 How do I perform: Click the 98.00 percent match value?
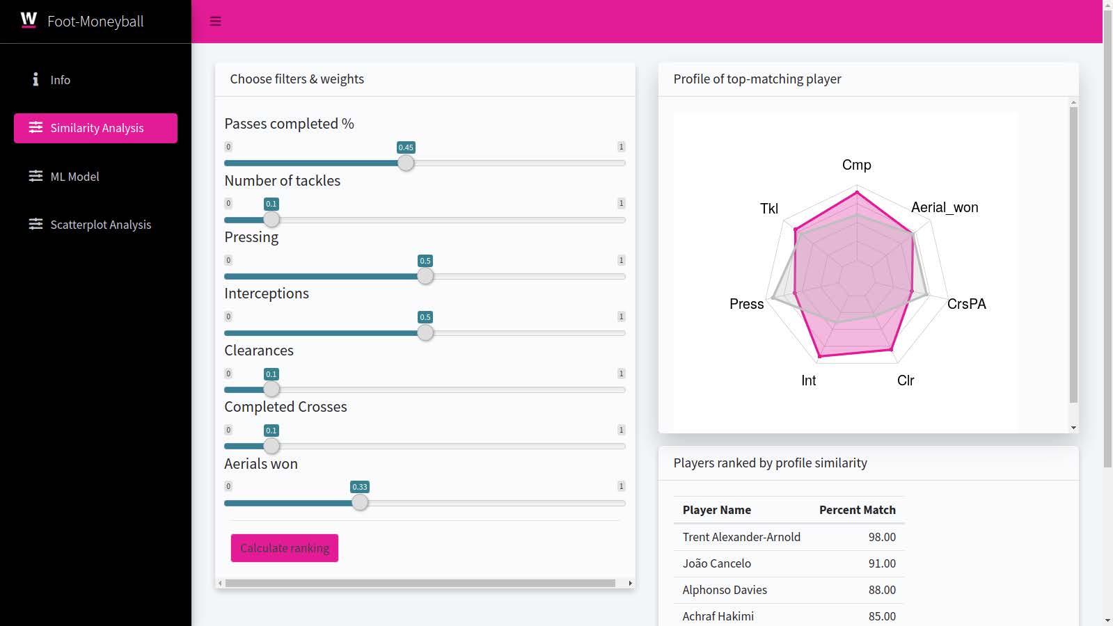[x=882, y=537]
